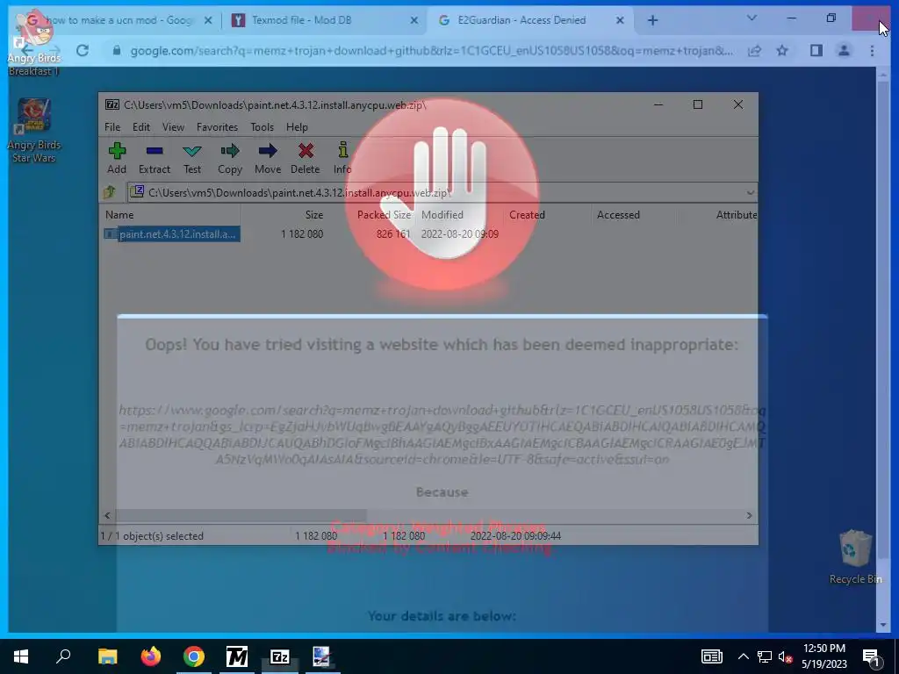Sort by the Size column header
899x674 pixels.
pyautogui.click(x=313, y=215)
